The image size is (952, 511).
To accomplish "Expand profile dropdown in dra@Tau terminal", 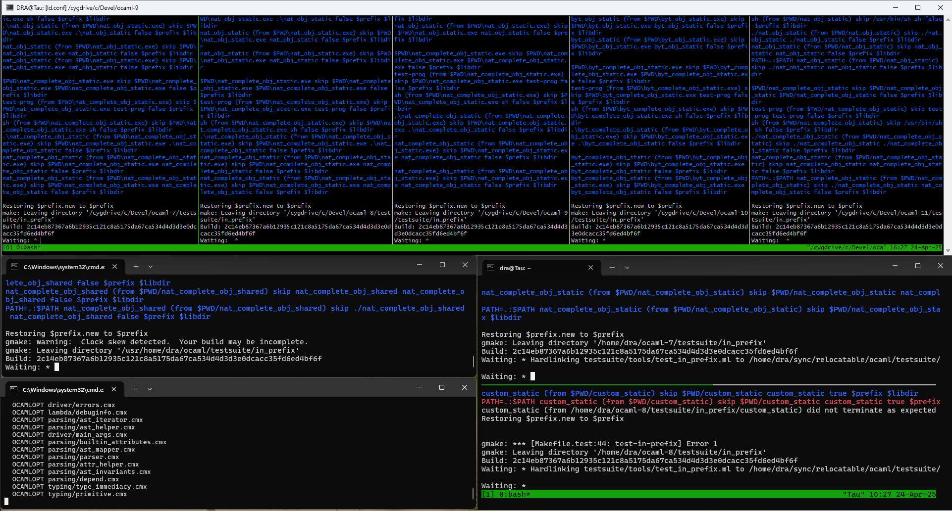I will coord(627,268).
